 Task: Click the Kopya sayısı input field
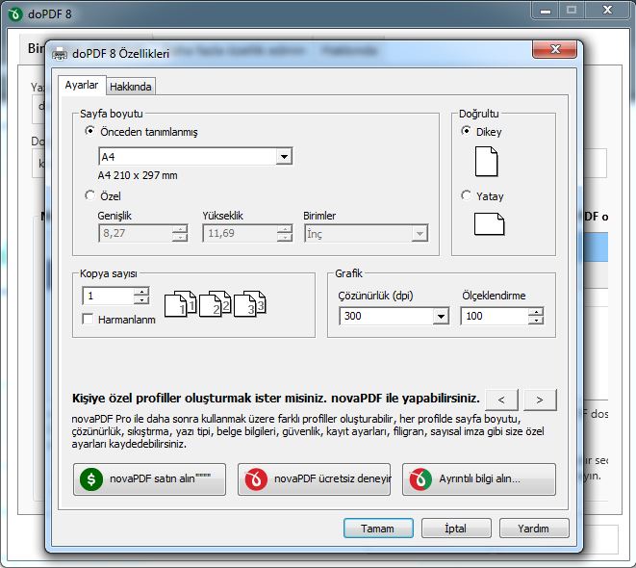coord(109,296)
